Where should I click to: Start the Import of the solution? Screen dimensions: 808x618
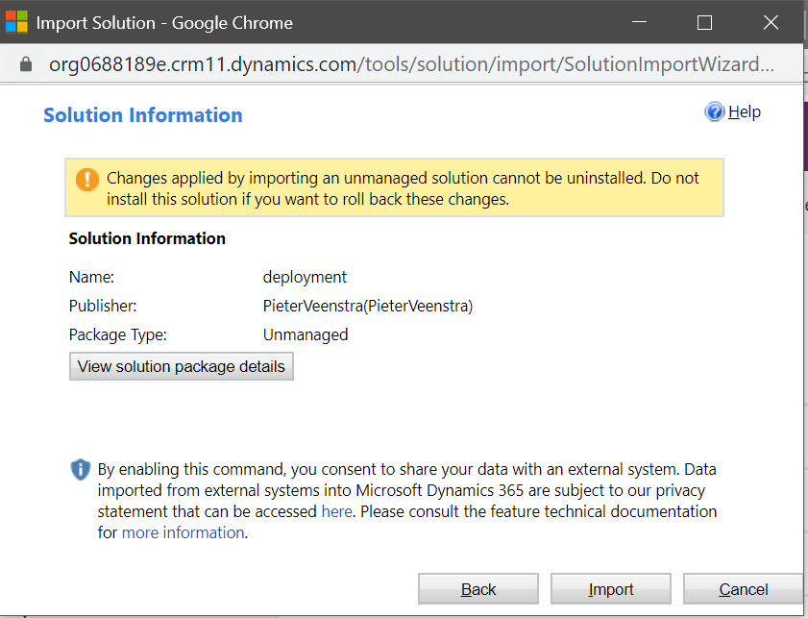coord(611,588)
